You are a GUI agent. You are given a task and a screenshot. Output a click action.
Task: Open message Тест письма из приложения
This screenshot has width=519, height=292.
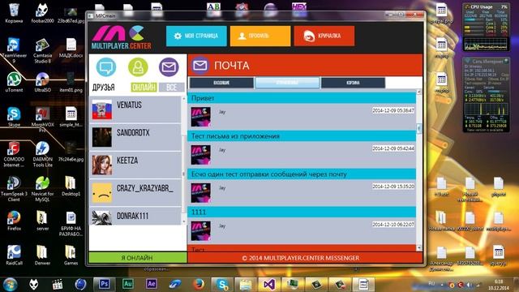302,136
